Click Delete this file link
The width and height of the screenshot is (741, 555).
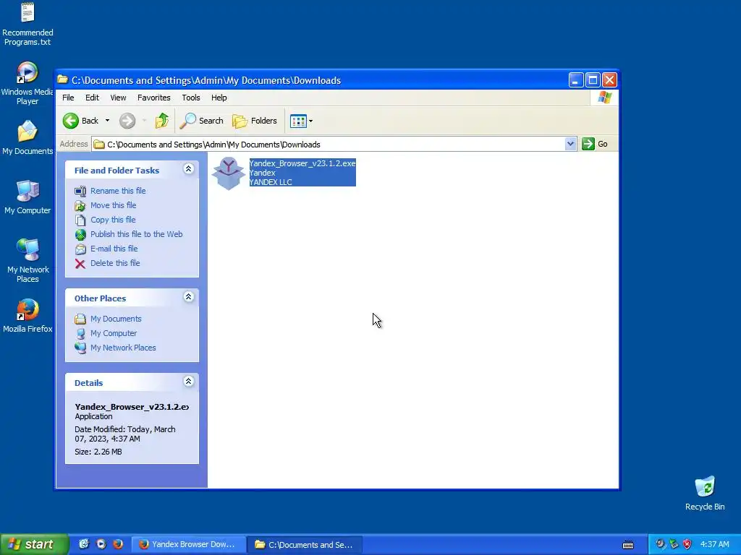coord(115,263)
